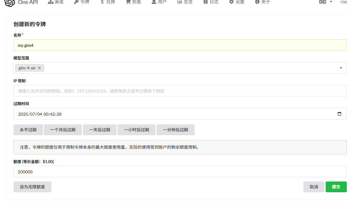Click the quota notice message text
Viewport: 347px width, 204px height.
pos(110,147)
